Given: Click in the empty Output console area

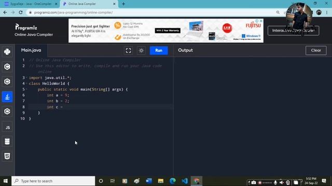Looking at the screenshot, I should (253, 116).
